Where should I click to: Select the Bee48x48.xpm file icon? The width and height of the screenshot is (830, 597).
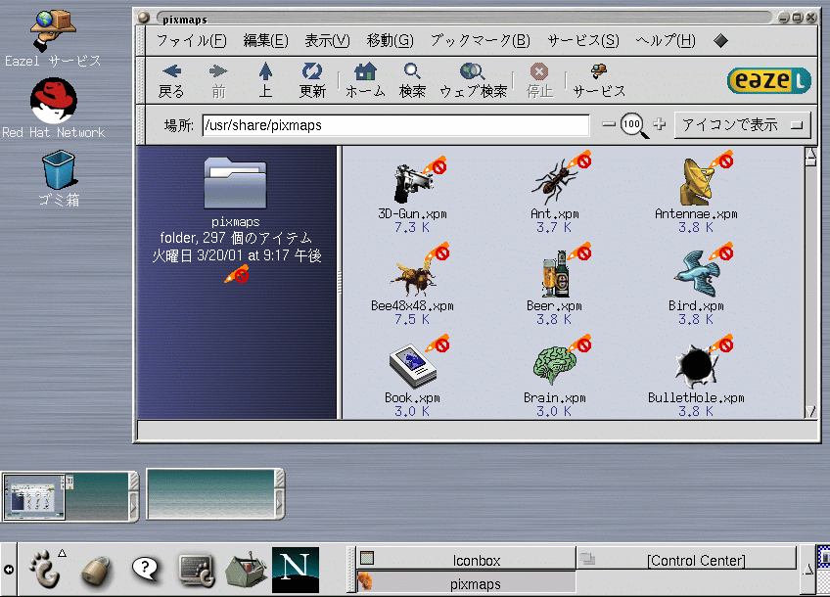(413, 276)
